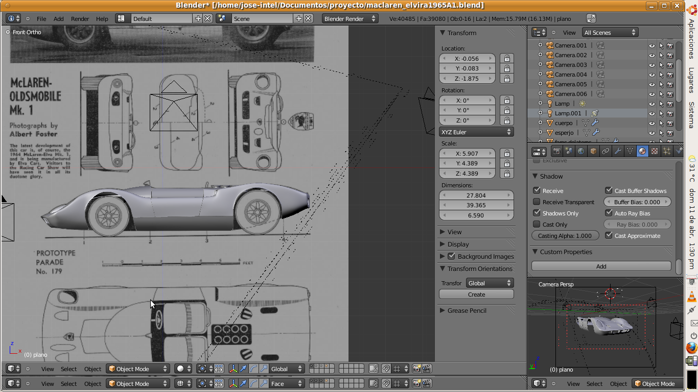
Task: Click the Create orientation button
Action: click(x=476, y=295)
